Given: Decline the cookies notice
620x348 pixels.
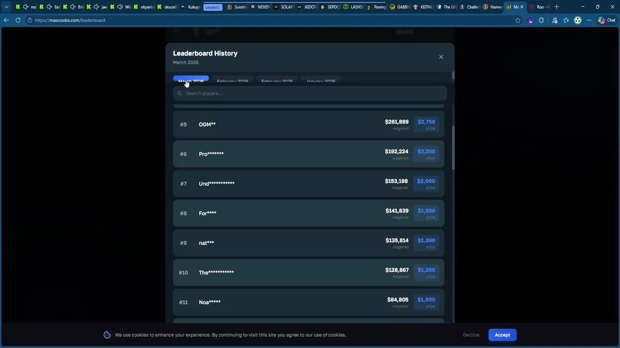Looking at the screenshot, I should pos(471,335).
